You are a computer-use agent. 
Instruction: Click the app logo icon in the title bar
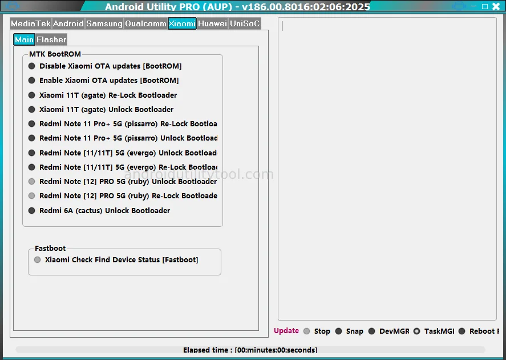(13, 6)
